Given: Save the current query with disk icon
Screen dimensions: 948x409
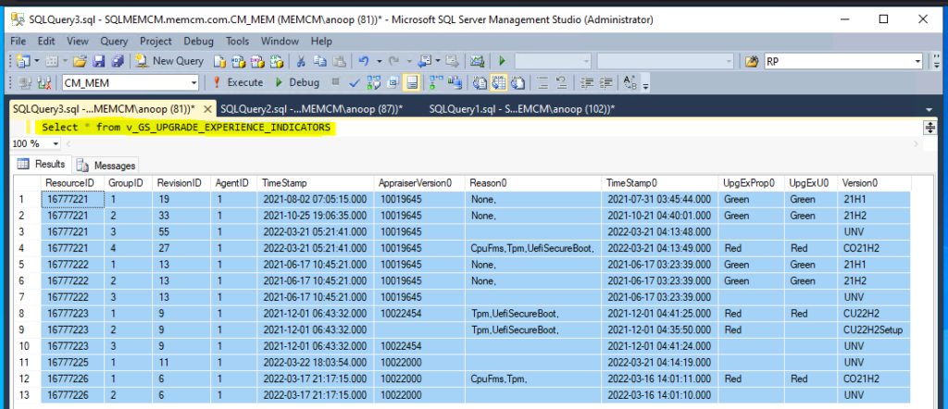Looking at the screenshot, I should (x=98, y=61).
